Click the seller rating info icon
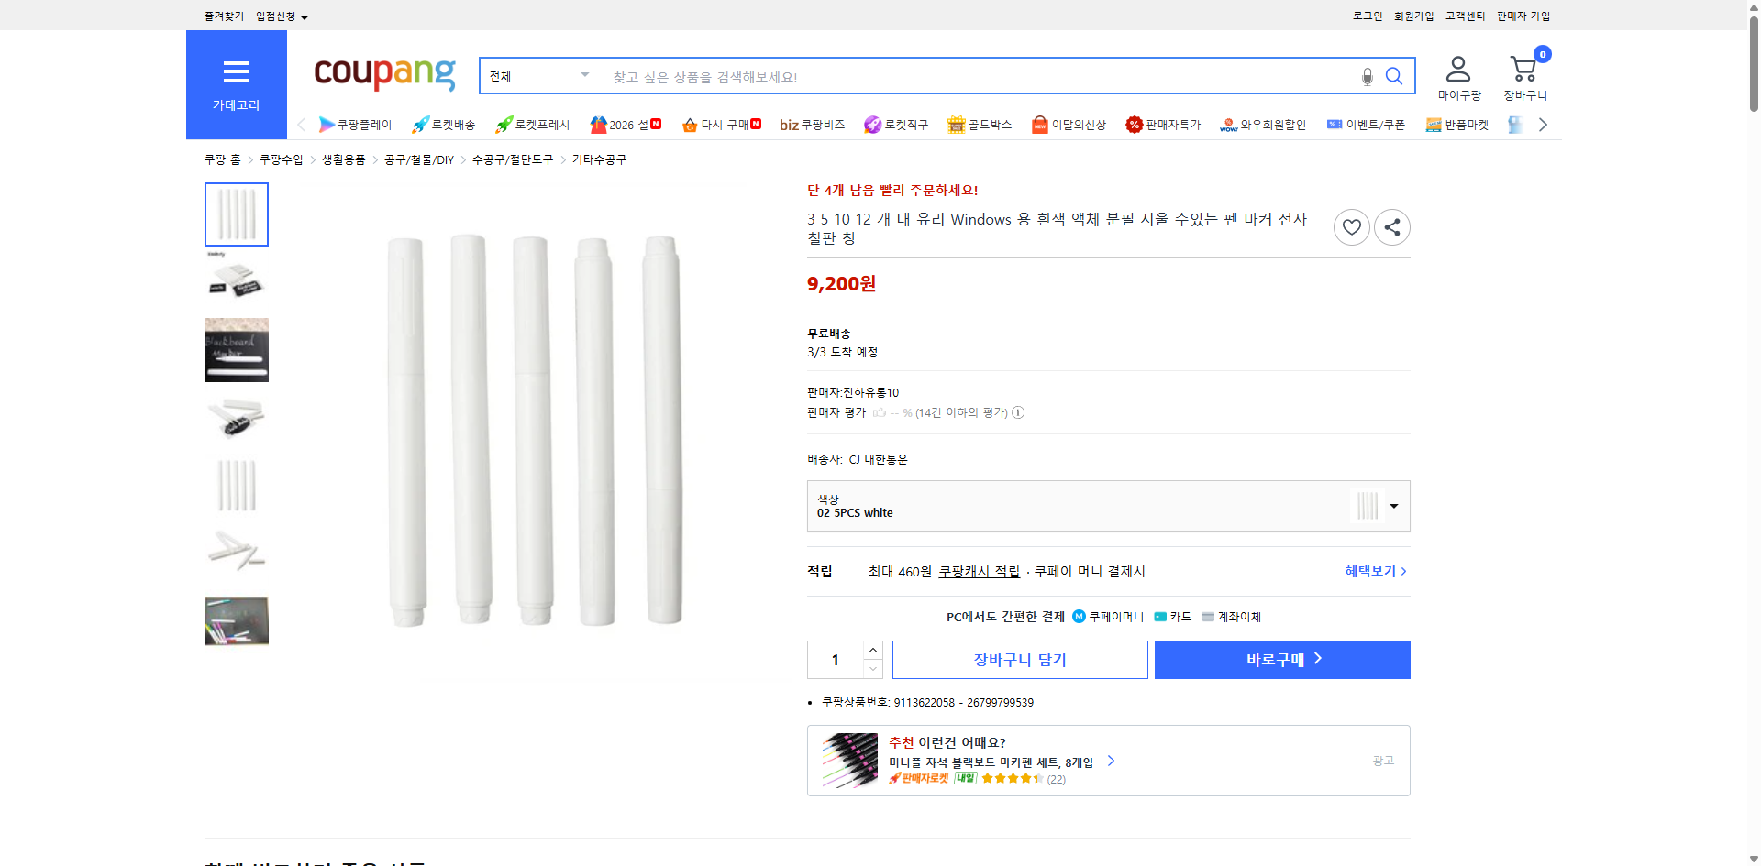Viewport: 1761px width, 866px height. click(1017, 412)
